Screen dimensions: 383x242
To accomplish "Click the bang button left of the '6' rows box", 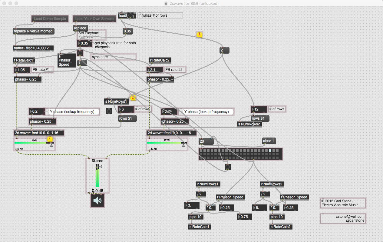I will [109, 111].
